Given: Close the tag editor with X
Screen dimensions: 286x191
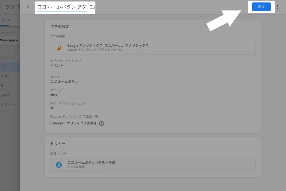Looking at the screenshot, I should (x=28, y=7).
